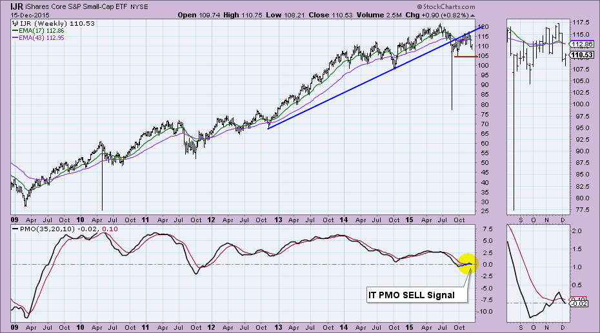Click the iShares Core S&P Small-Cap ETF name
The height and width of the screenshot is (333, 600).
[75, 7]
